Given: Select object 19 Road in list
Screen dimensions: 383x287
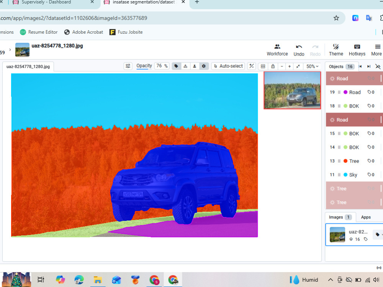Looking at the screenshot, I should click(x=354, y=92).
